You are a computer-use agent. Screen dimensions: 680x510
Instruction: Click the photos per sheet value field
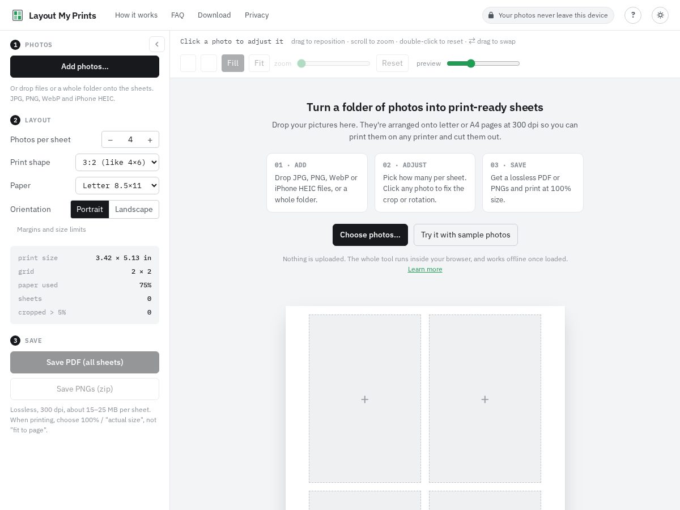pos(130,139)
